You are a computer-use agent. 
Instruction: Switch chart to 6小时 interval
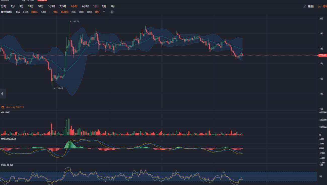tap(85, 6)
